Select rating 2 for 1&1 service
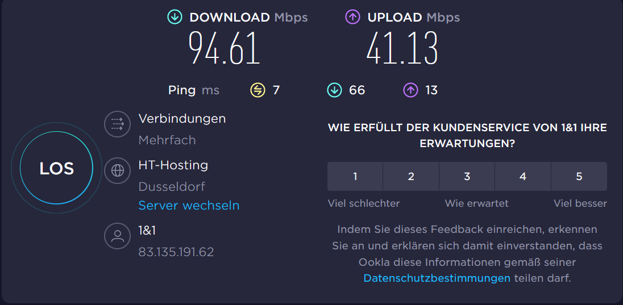This screenshot has height=305, width=623. 411,177
